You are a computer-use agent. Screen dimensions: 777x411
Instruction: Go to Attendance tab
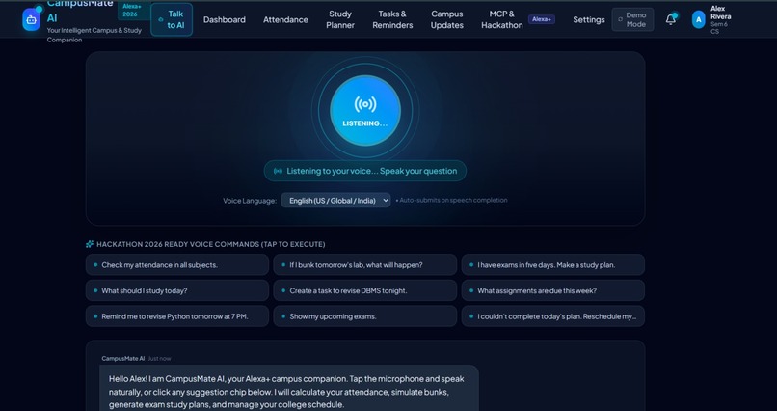coord(285,20)
